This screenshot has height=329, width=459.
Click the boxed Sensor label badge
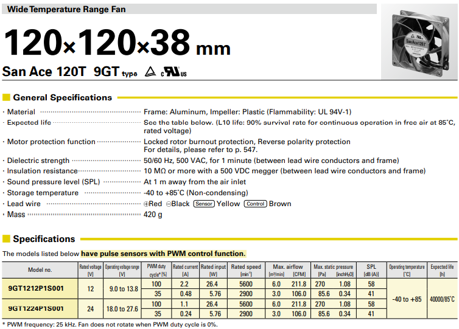coord(203,204)
